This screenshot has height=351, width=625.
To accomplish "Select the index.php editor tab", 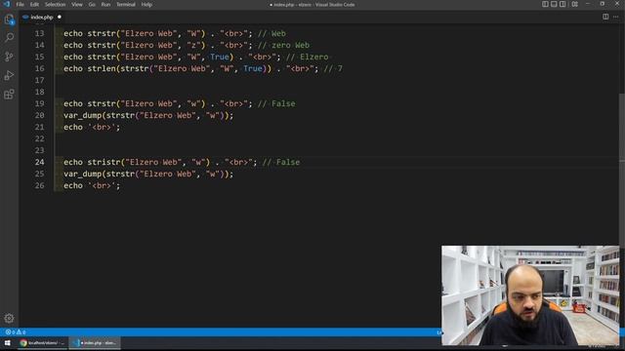I will 42,18.
